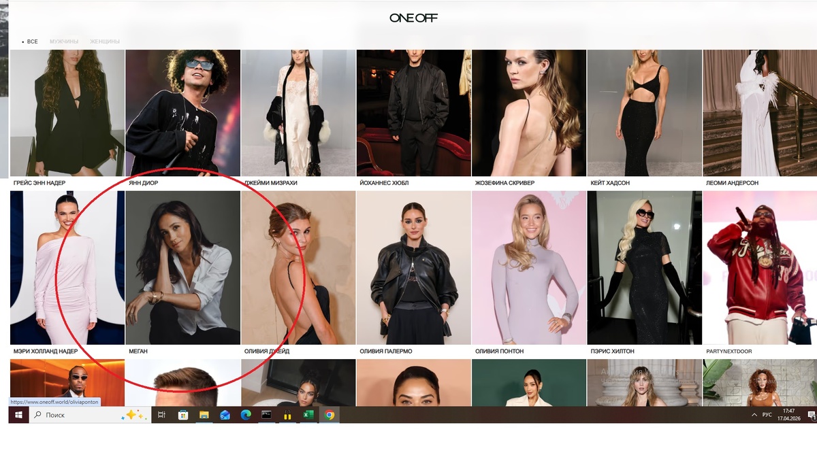
Task: Click the ONE OFF logo at the top
Action: click(413, 18)
